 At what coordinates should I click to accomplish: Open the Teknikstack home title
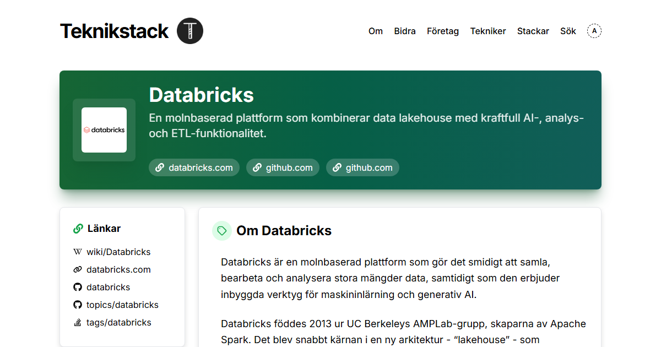pyautogui.click(x=114, y=31)
